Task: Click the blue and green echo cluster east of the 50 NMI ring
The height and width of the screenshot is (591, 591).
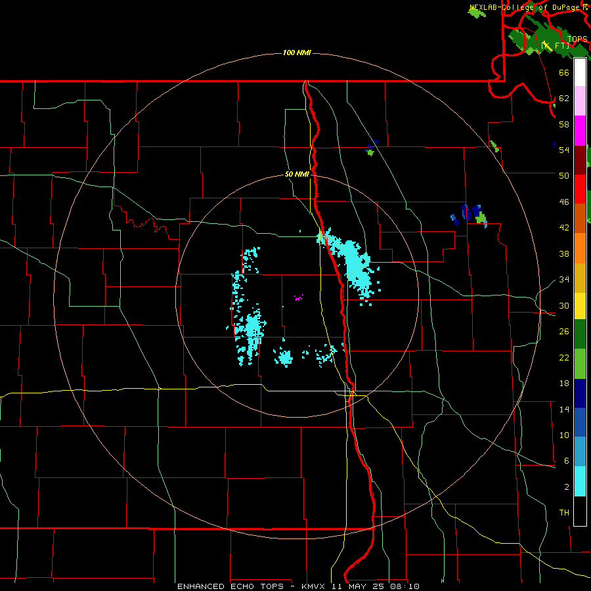Action: tap(470, 216)
